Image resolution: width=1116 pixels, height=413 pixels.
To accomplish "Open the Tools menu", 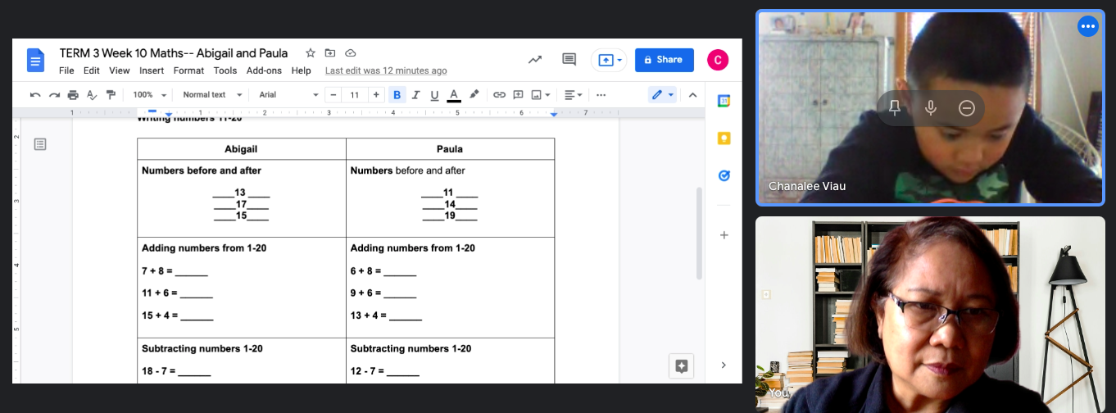I will tap(225, 70).
